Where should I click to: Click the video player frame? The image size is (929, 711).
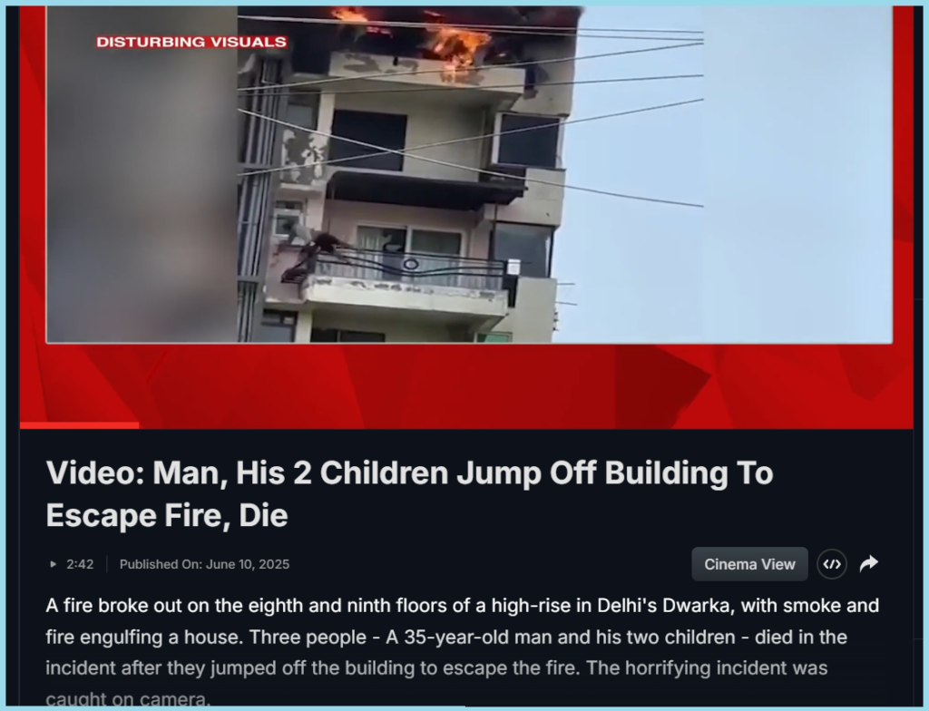(x=469, y=174)
